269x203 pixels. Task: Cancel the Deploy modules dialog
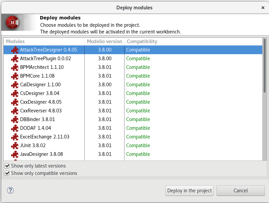point(241,191)
